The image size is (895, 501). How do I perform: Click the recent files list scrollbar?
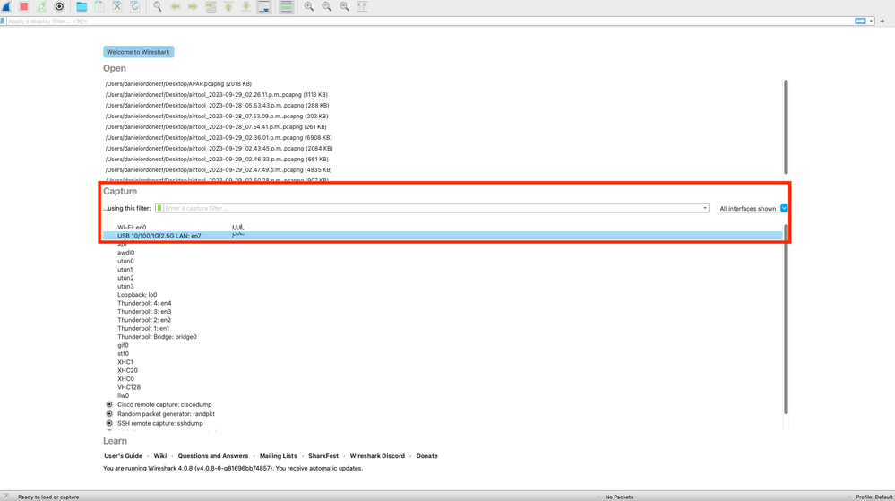point(786,127)
